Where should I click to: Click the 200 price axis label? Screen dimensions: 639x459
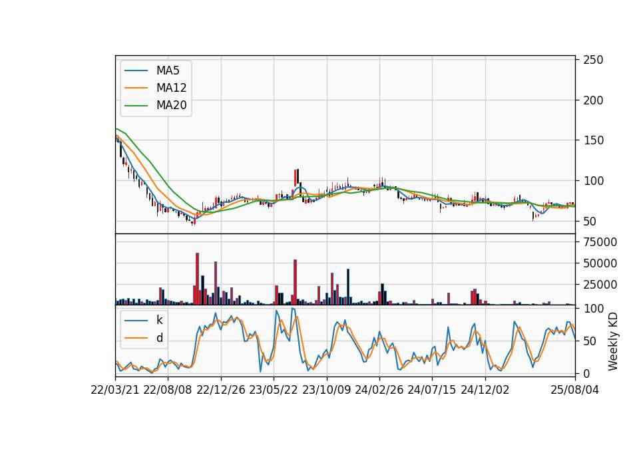(x=593, y=100)
